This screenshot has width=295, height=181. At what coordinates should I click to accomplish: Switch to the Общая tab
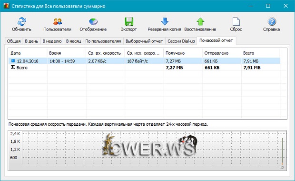(14, 41)
